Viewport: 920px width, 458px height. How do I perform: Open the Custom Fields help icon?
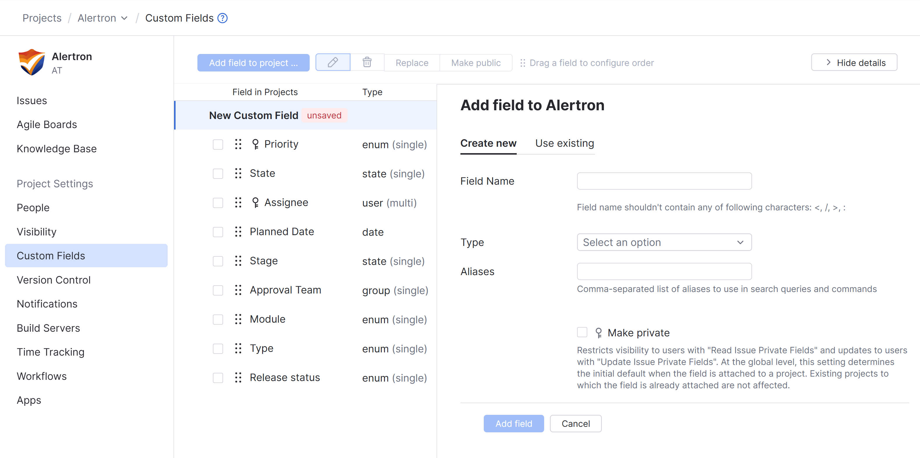pyautogui.click(x=222, y=18)
